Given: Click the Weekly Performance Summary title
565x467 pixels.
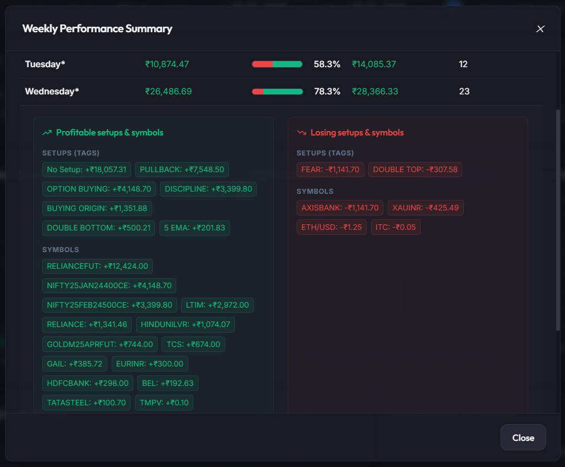Looking at the screenshot, I should (x=97, y=29).
